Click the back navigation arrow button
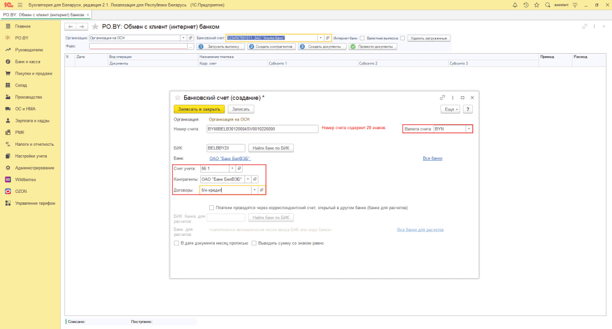The height and width of the screenshot is (329, 612). 70,27
